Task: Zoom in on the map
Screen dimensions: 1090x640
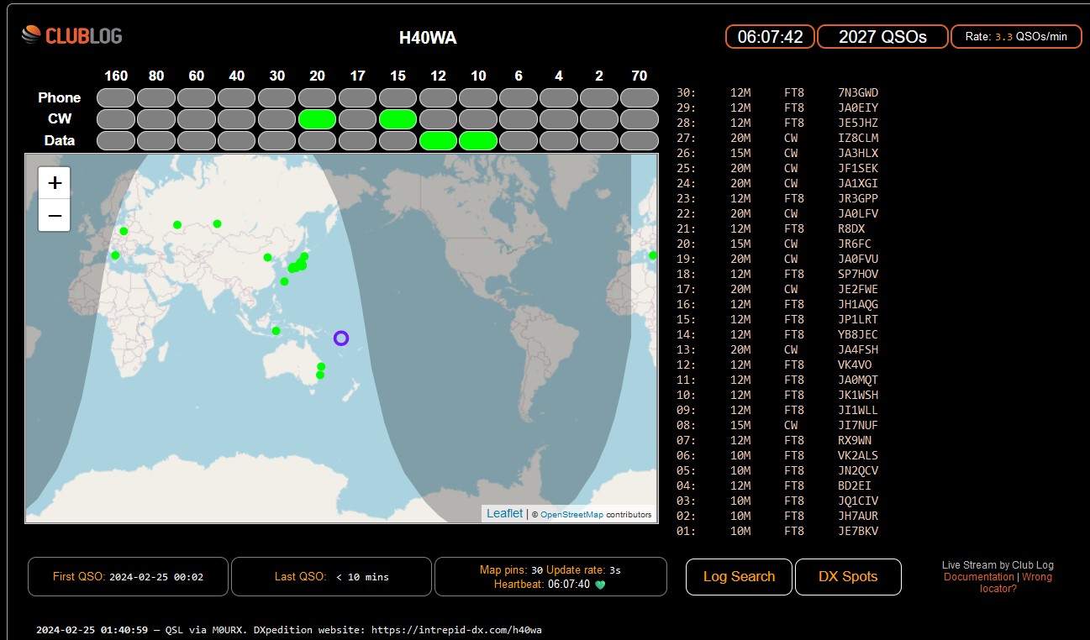Action: (55, 182)
